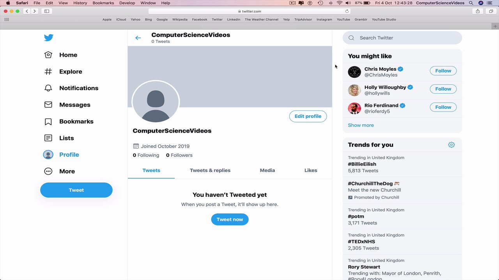This screenshot has width=499, height=280.
Task: Click Safari back navigation button
Action: [x=27, y=11]
